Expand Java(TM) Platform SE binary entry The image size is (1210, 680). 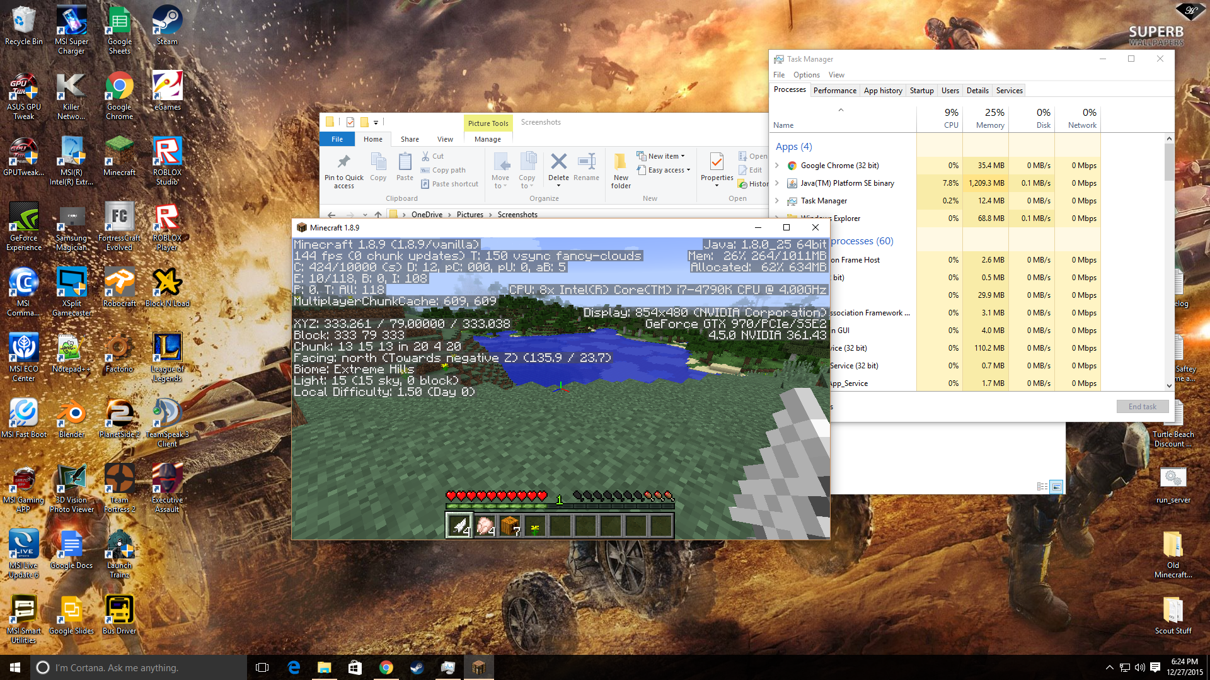click(x=777, y=183)
